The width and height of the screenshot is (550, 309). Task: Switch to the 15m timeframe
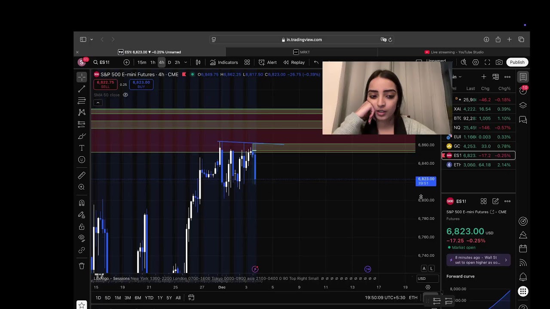coord(142,62)
